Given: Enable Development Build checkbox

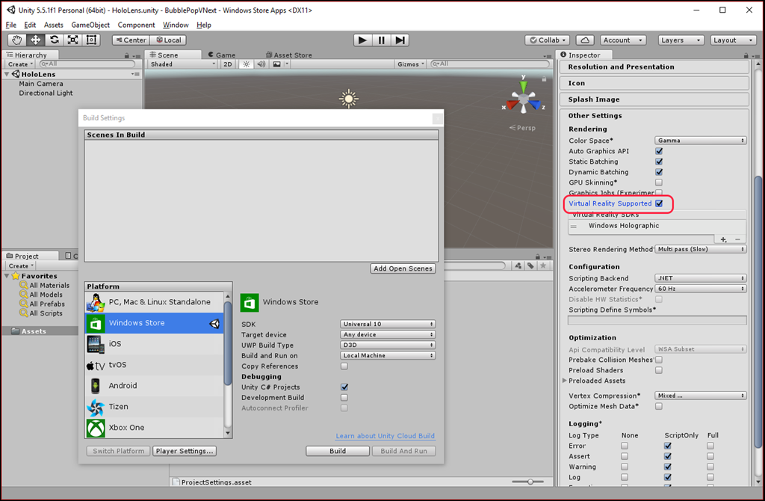Looking at the screenshot, I should 344,398.
